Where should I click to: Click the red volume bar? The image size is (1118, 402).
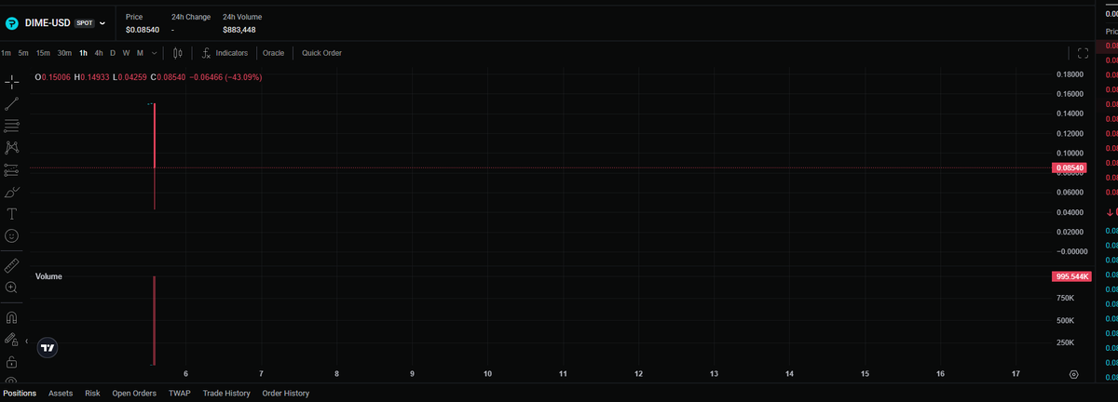pos(155,320)
